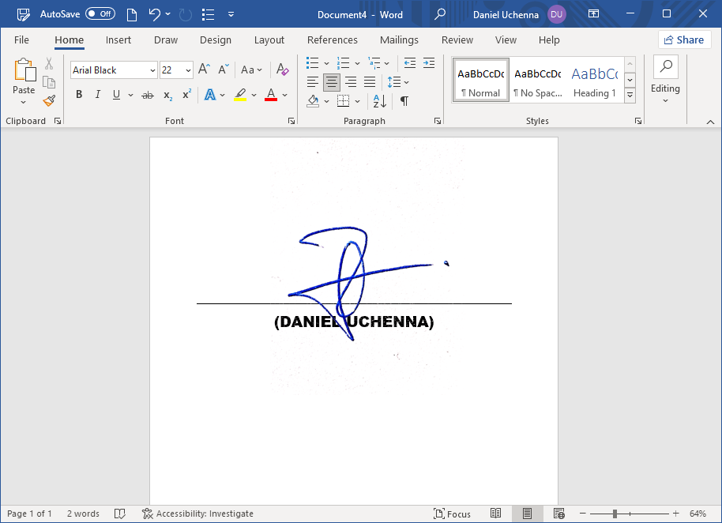Choose a font color with the Font Color swatch
The width and height of the screenshot is (722, 523).
click(273, 94)
